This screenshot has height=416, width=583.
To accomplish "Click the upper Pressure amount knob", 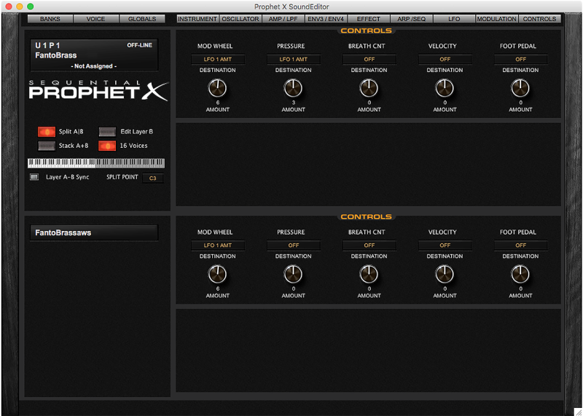I will (x=293, y=88).
